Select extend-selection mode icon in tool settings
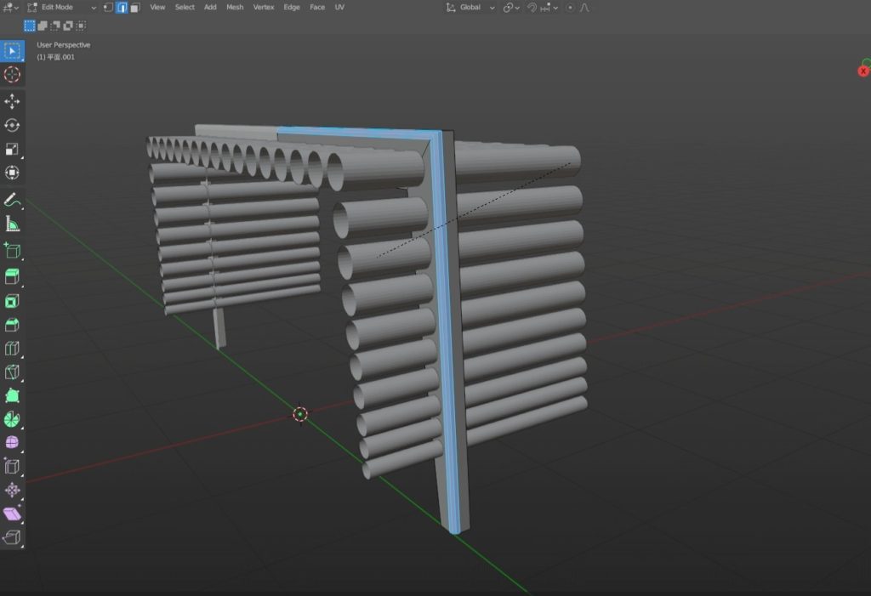This screenshot has width=871, height=596. click(x=43, y=26)
